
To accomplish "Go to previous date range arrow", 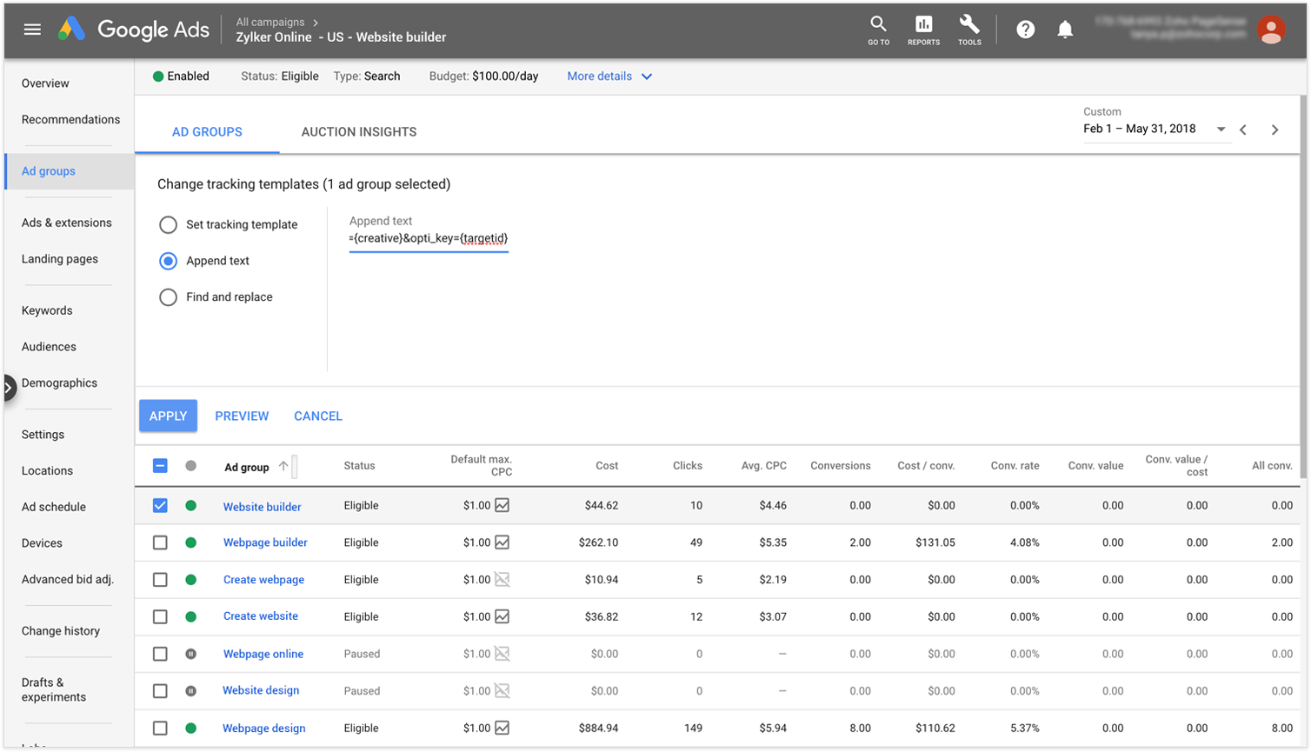I will click(x=1243, y=130).
